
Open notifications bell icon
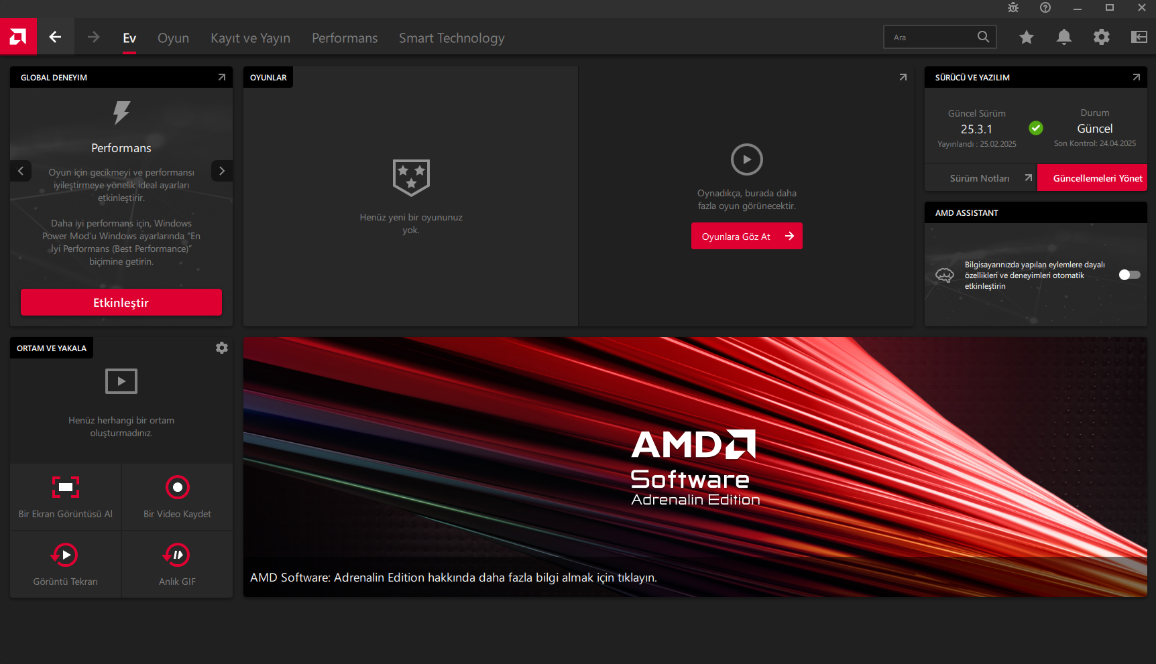coord(1064,37)
